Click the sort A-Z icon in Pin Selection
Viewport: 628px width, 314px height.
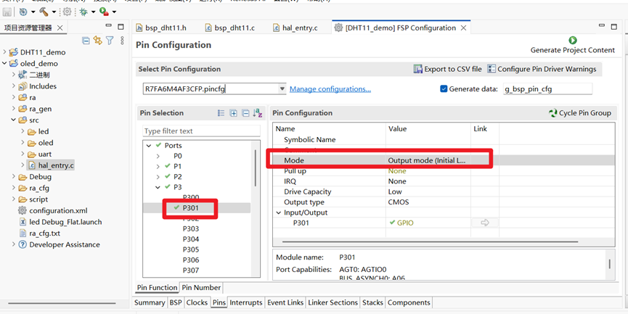[x=258, y=113]
